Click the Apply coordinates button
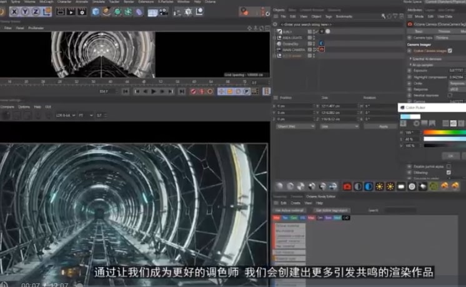 click(x=380, y=127)
